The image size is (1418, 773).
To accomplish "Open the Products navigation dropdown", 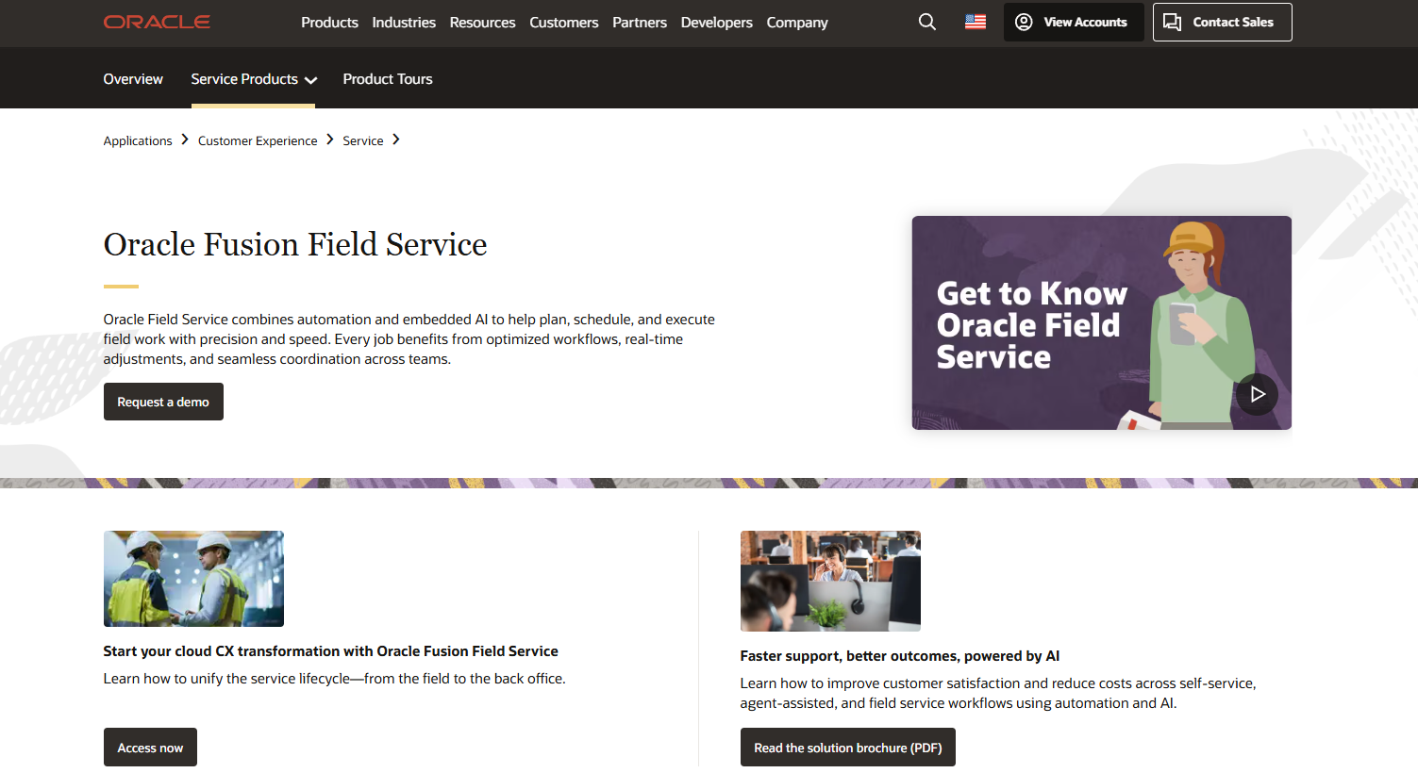I will pyautogui.click(x=329, y=23).
